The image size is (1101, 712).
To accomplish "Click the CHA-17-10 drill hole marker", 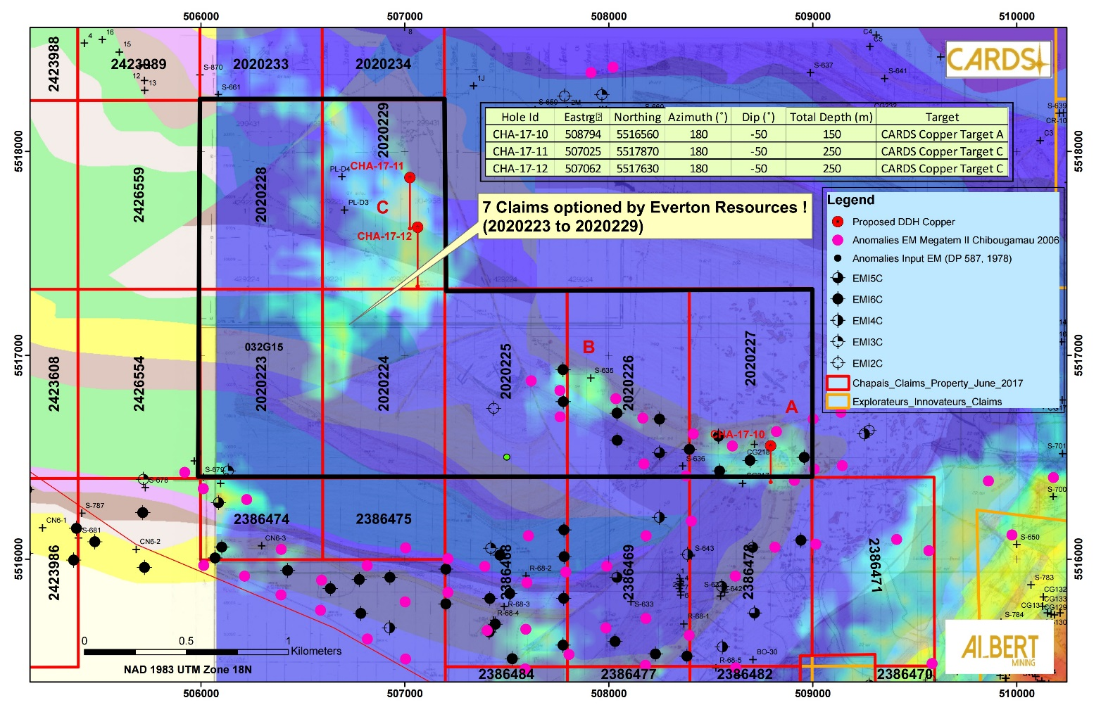I will click(x=771, y=445).
